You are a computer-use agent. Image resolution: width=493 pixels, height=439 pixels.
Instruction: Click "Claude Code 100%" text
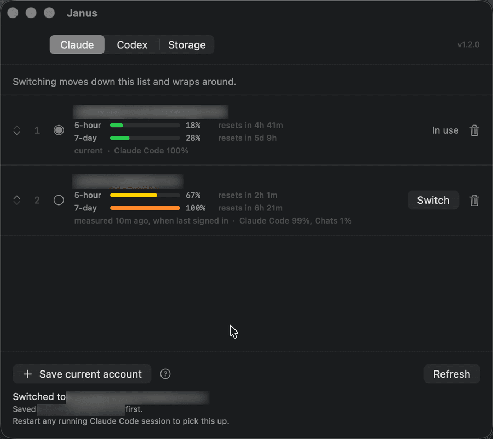151,151
